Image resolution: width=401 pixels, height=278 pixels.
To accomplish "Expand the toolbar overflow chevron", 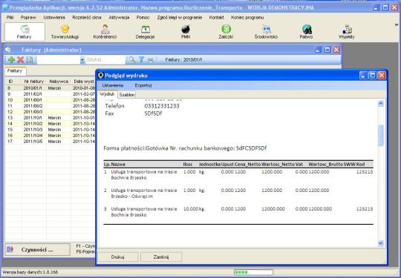I will 397,24.
